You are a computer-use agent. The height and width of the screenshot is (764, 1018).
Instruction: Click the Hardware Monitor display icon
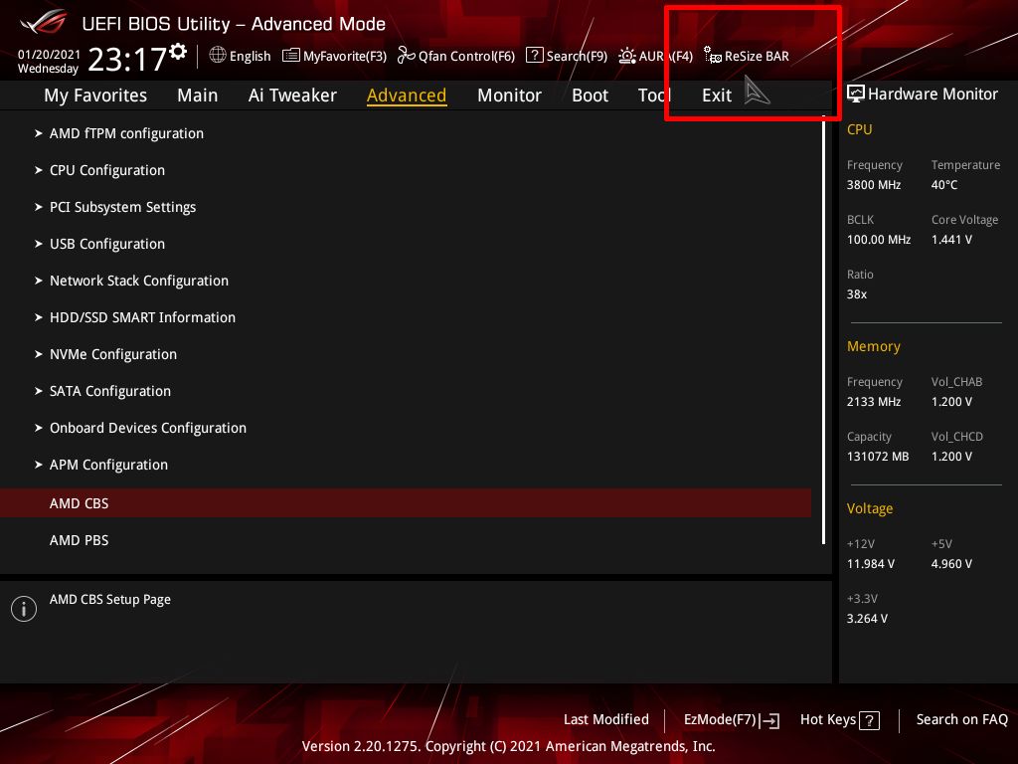click(x=856, y=95)
